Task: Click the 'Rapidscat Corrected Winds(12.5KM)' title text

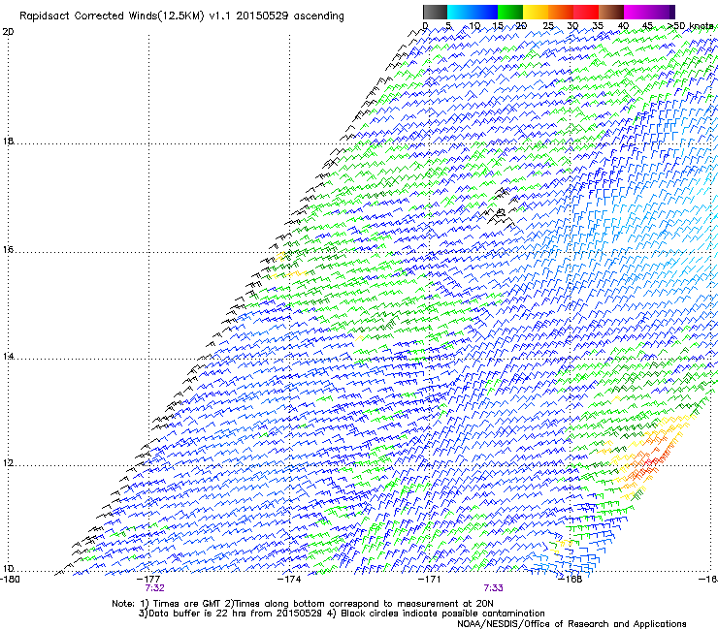Action: [x=112, y=16]
